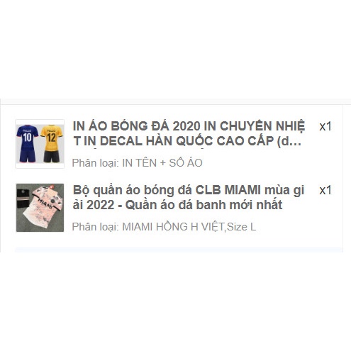
Task: Click the blue shorts in first thumbnail
Action: 28,155
